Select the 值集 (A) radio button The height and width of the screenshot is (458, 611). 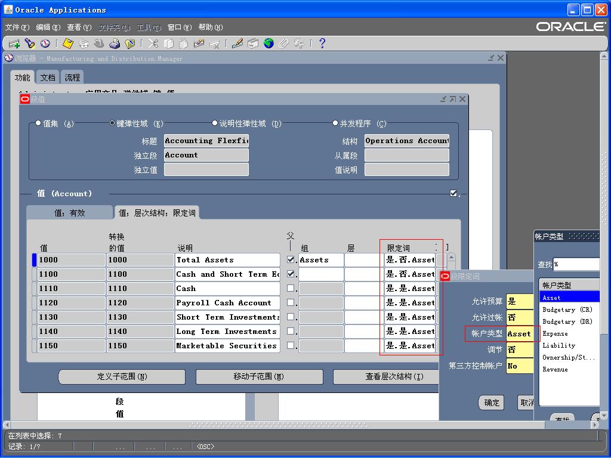38,123
